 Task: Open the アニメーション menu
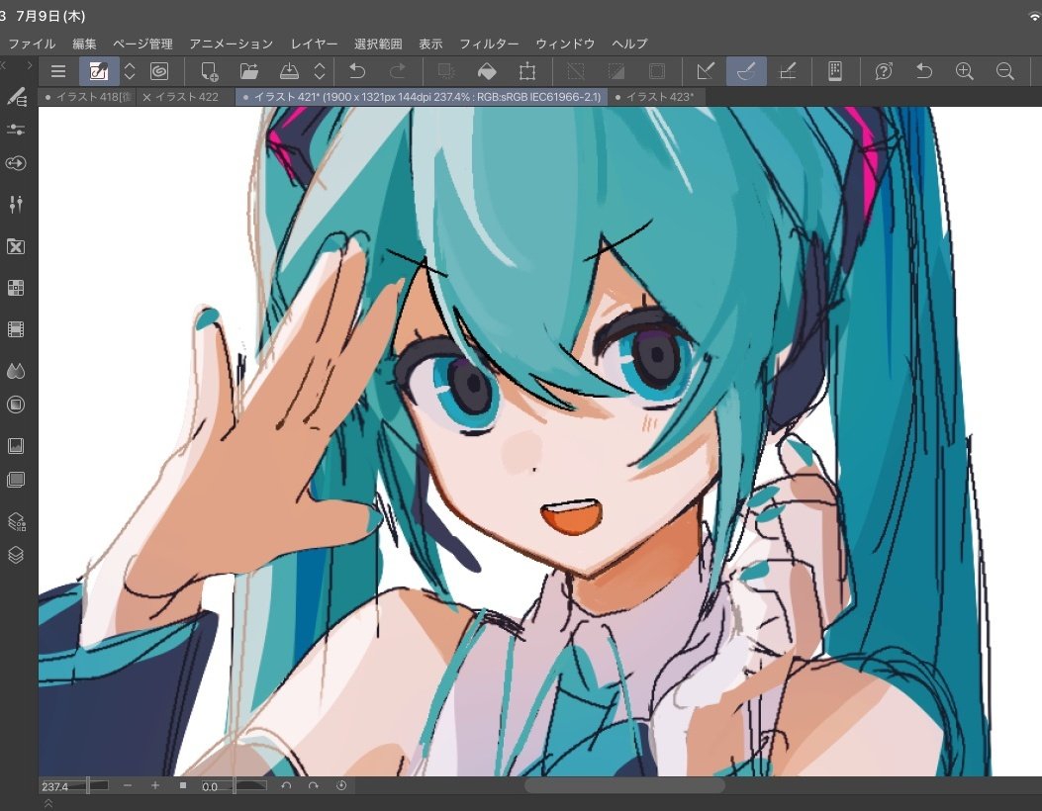232,44
